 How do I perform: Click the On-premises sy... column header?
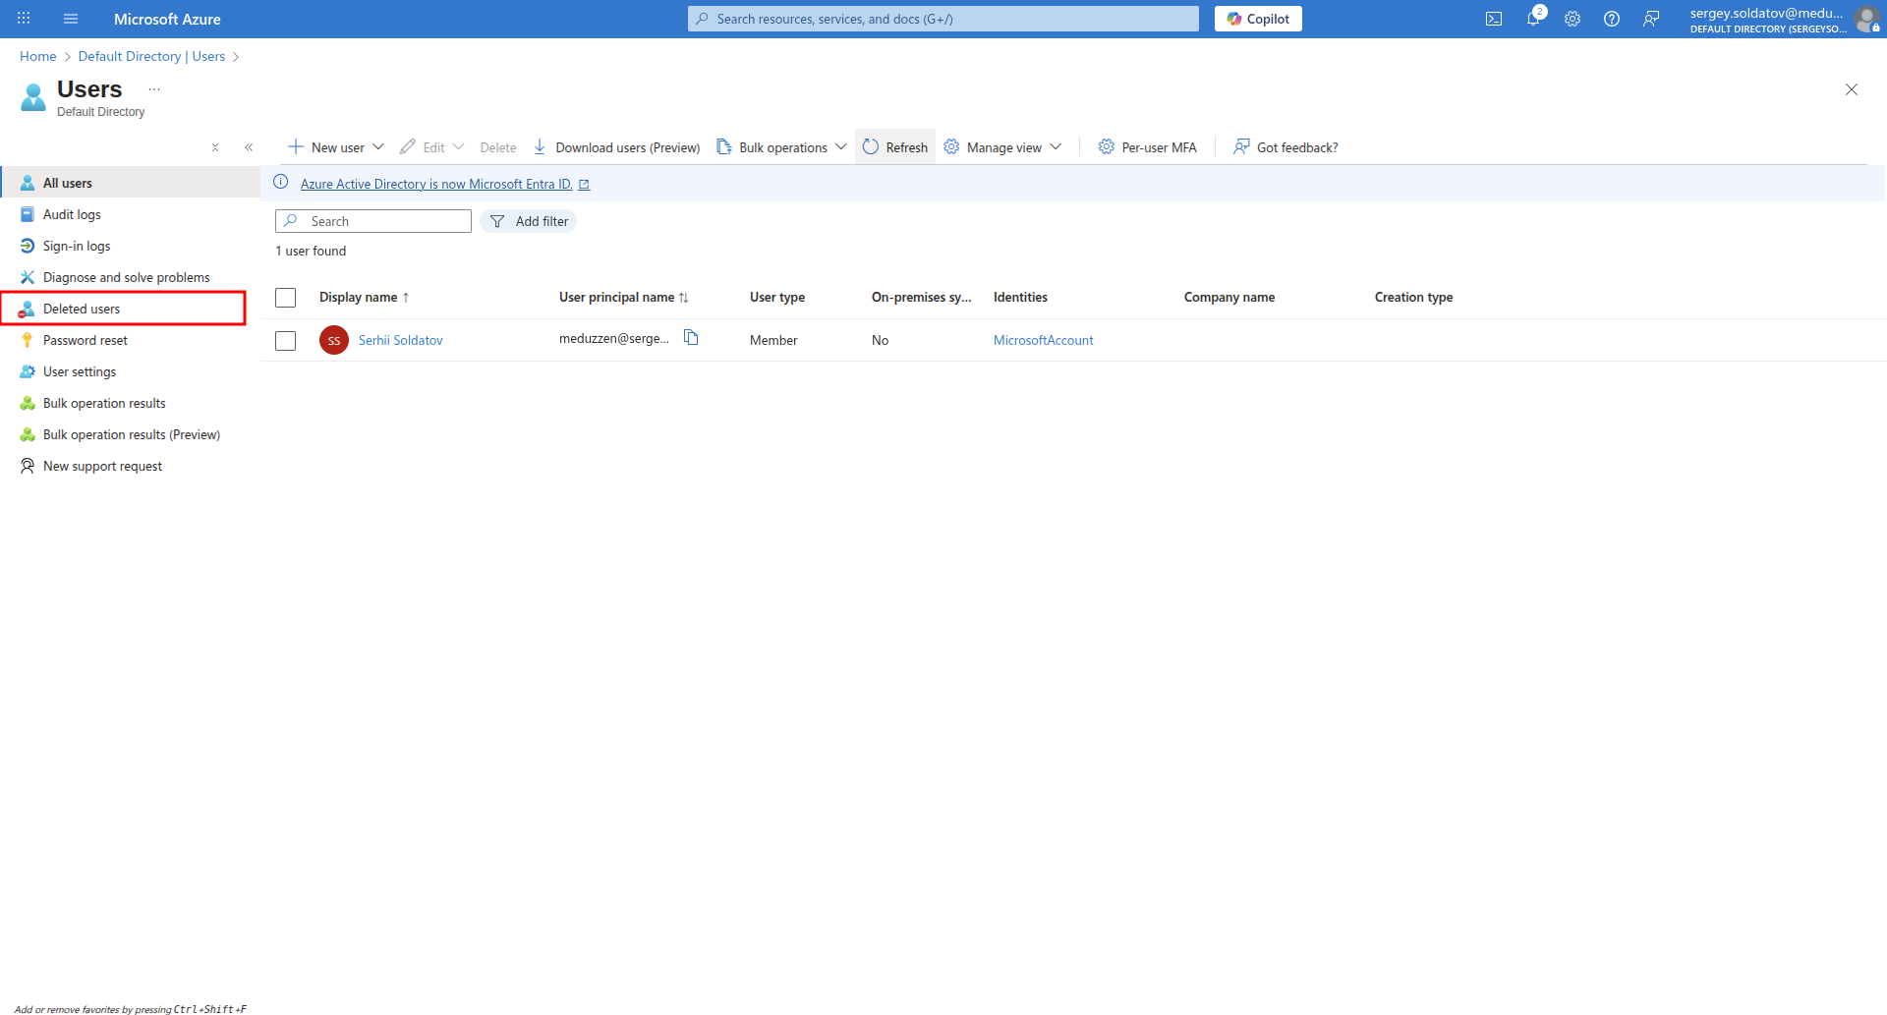pyautogui.click(x=921, y=297)
